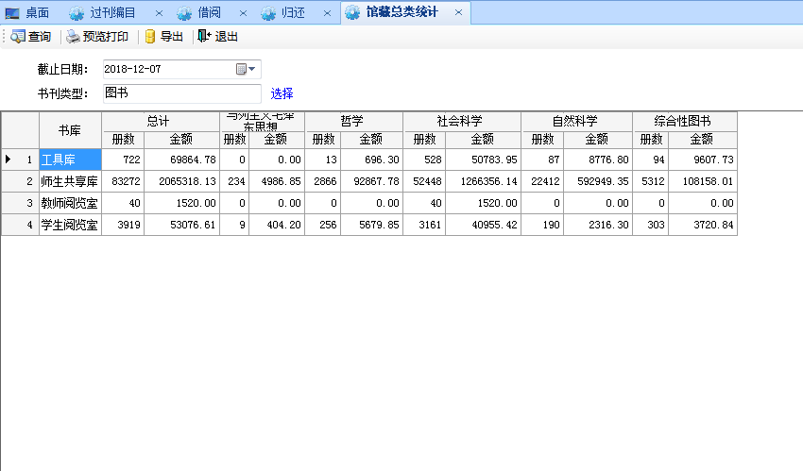Viewport: 803px width, 471px height.
Task: Close the 馆藏总类统计 tab
Action: [x=459, y=13]
